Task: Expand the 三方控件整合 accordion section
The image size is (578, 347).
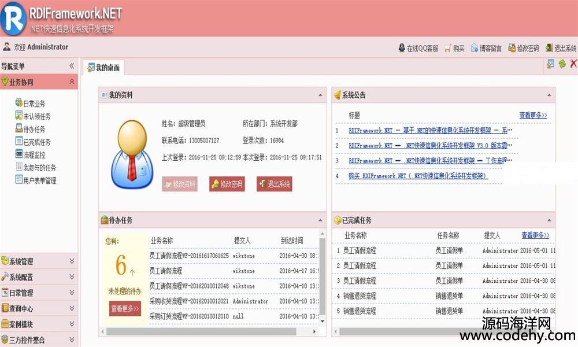Action: coord(72,339)
